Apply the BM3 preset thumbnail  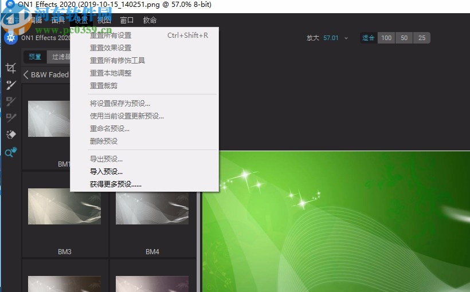(x=64, y=206)
